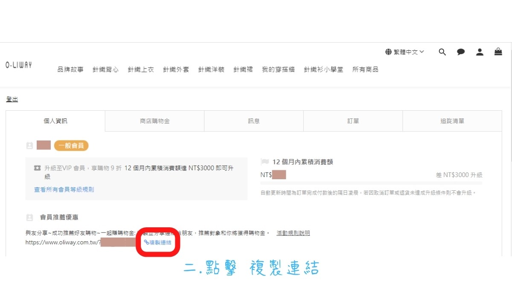The height and width of the screenshot is (298, 512).
Task: Click the 12 個月內累積消費額 heading
Action: [303, 162]
